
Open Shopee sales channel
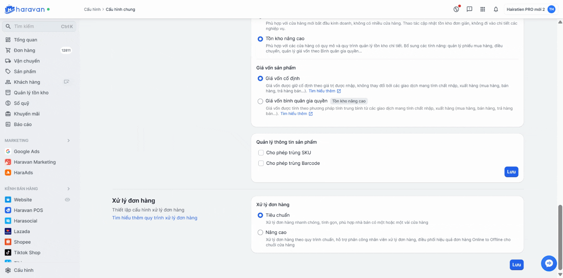pos(22,242)
